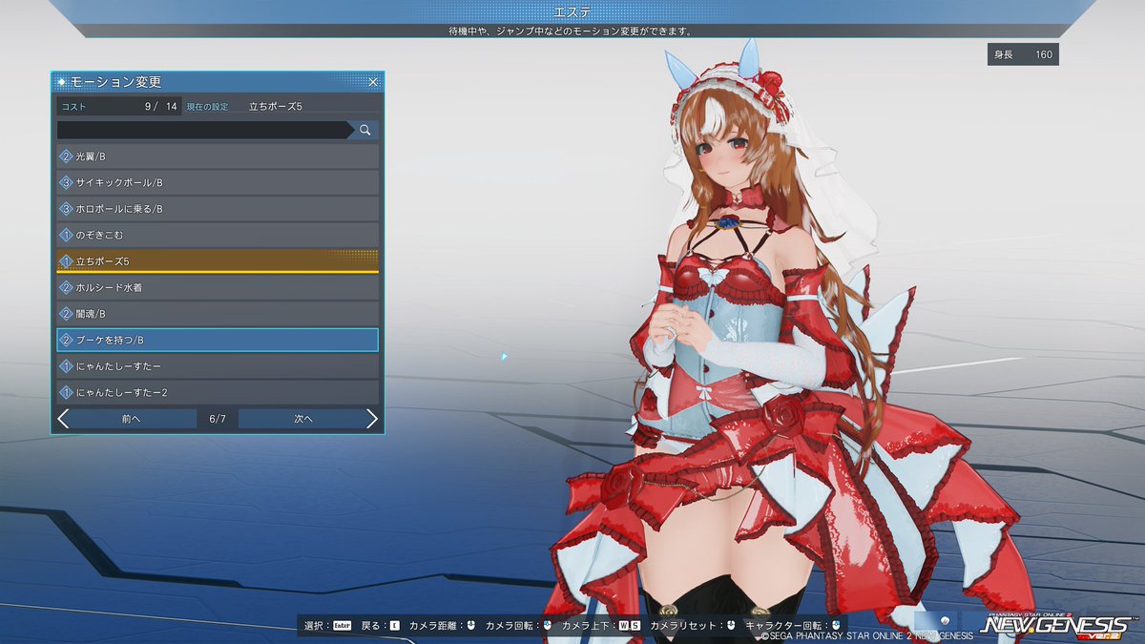The image size is (1145, 644).
Task: Click the W S keys icon for カメラ上下
Action: coord(629,626)
